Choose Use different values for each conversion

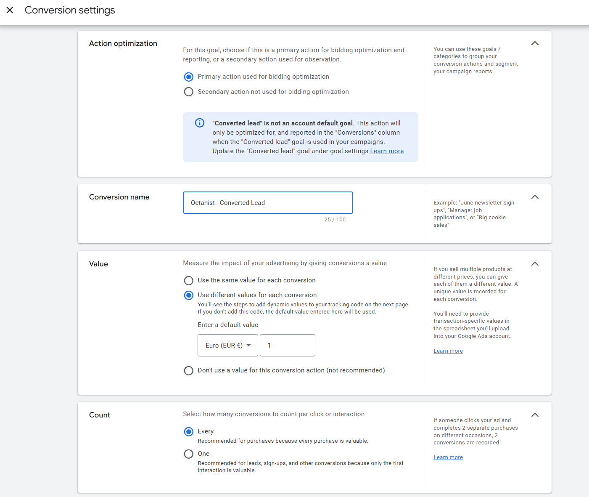(x=188, y=295)
